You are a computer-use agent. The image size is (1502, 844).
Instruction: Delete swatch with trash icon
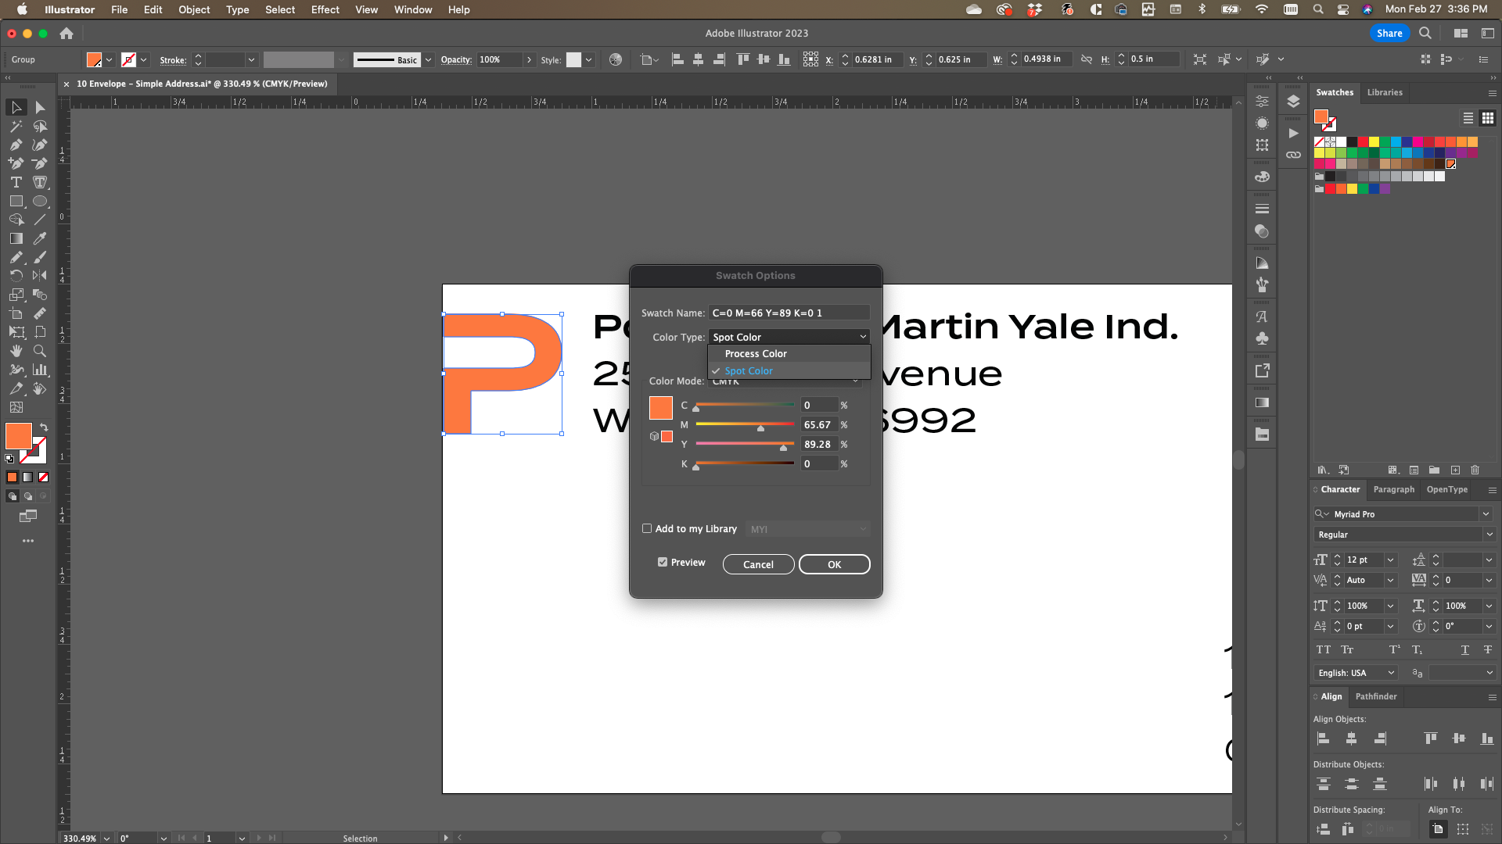pyautogui.click(x=1475, y=470)
